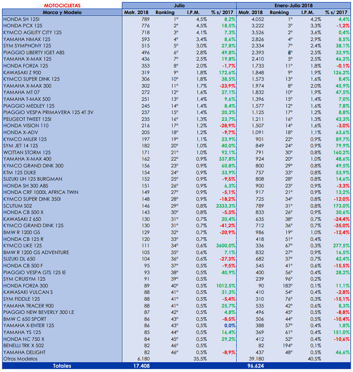The image size is (353, 372).
Task: Click PIAGGIO VESPA GTS 125 IE cell
Action: coord(35,272)
